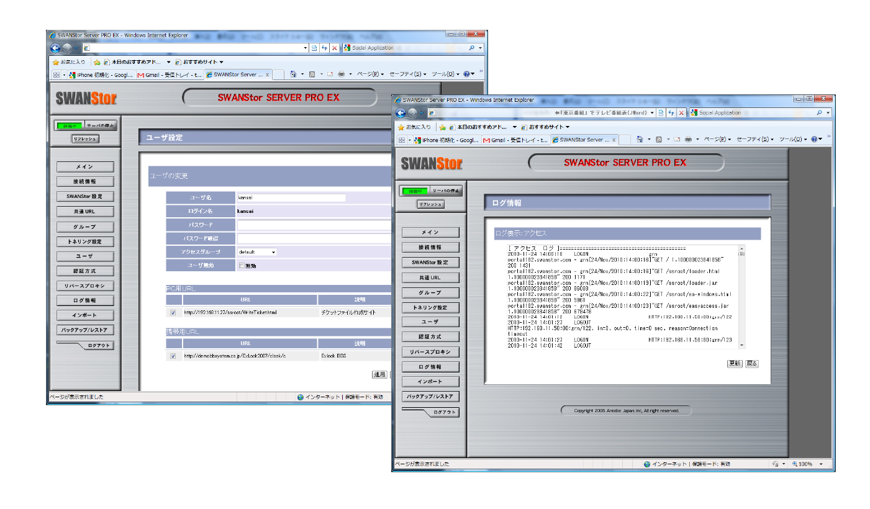Click refresh icon in user settings window
Image resolution: width=870 pixels, height=509 pixels.
click(x=324, y=48)
